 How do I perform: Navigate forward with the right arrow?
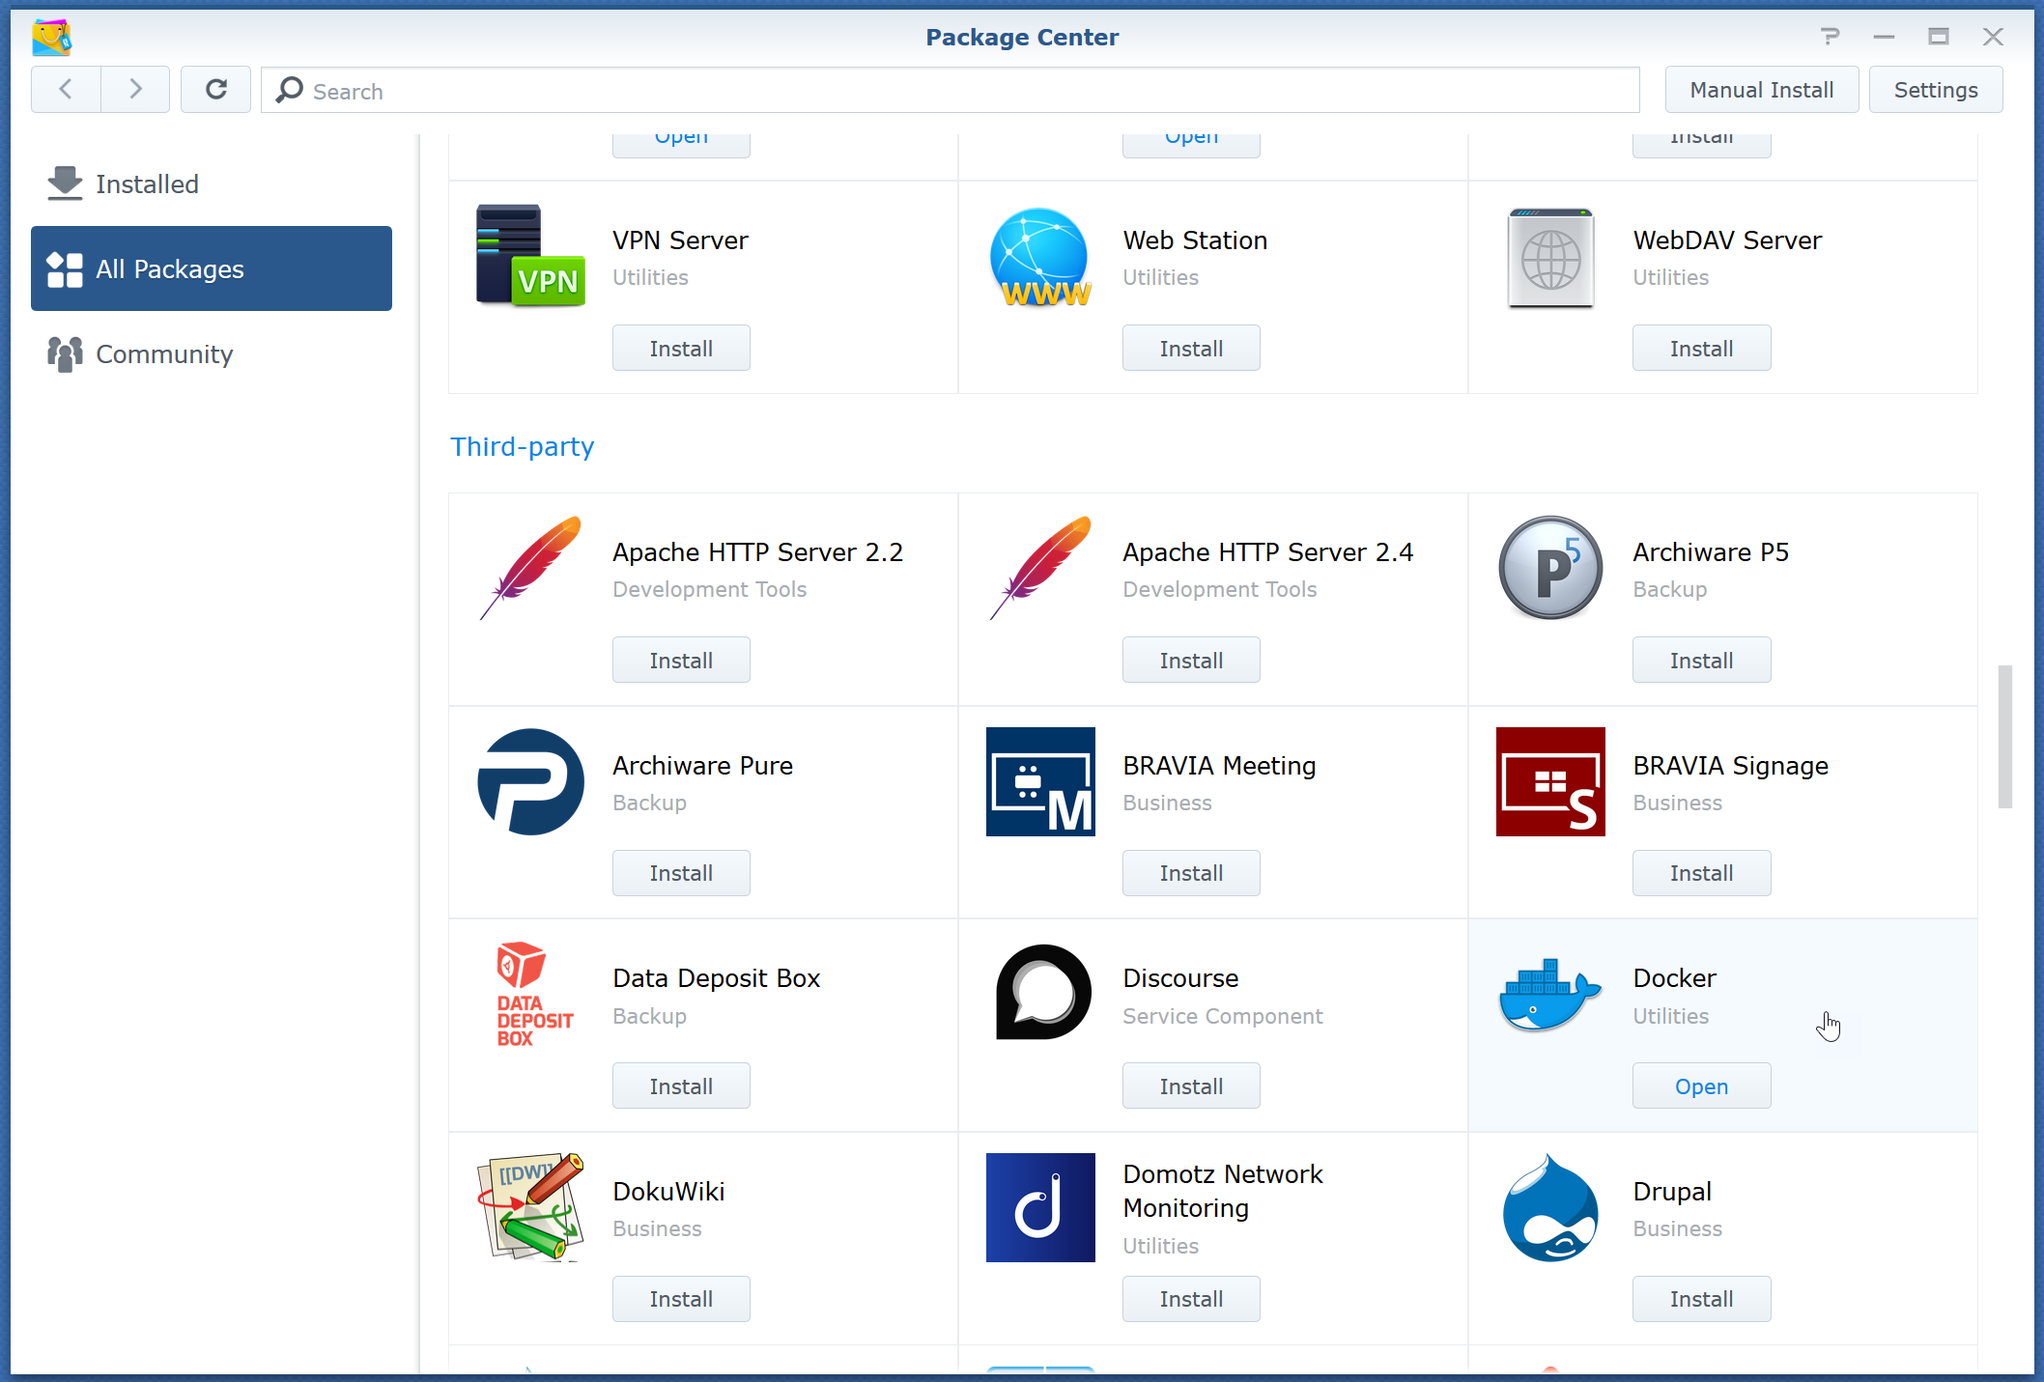[x=135, y=90]
